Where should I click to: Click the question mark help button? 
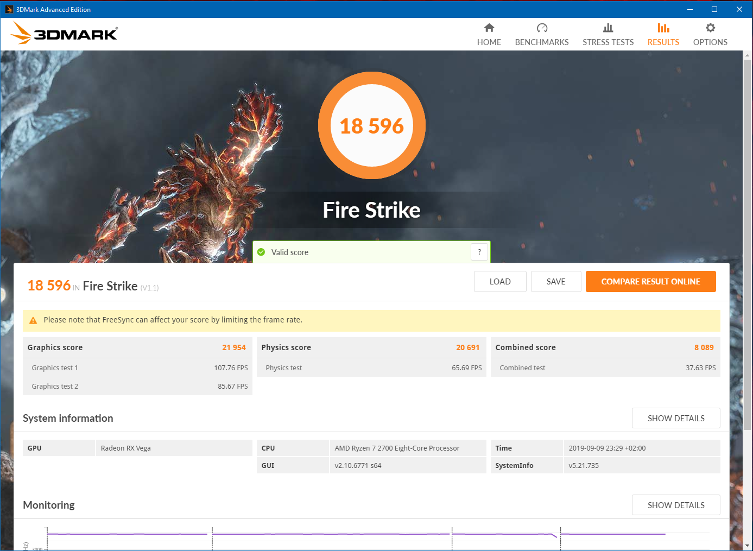pos(479,252)
